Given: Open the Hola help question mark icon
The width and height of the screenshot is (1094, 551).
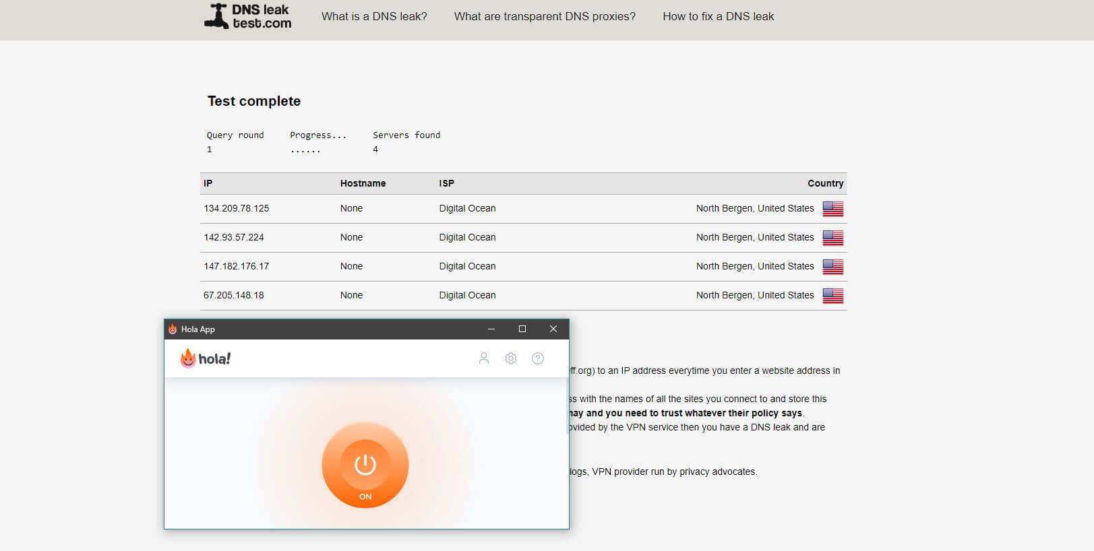Looking at the screenshot, I should click(x=538, y=358).
